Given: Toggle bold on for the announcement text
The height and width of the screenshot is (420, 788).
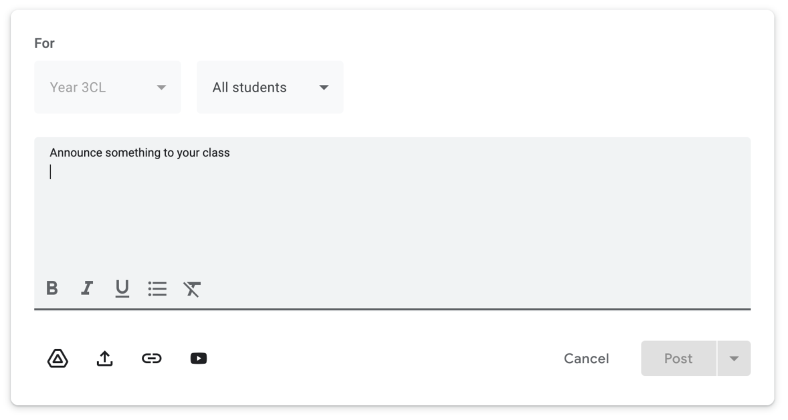Looking at the screenshot, I should pos(54,289).
